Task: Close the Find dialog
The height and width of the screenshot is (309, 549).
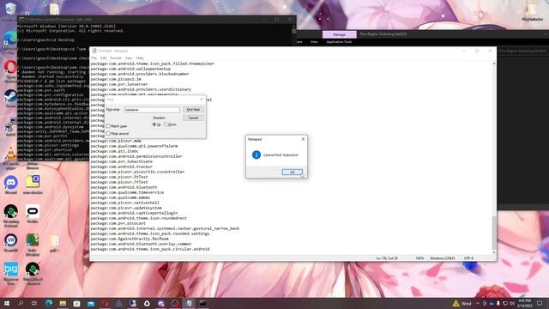Action: click(x=202, y=100)
